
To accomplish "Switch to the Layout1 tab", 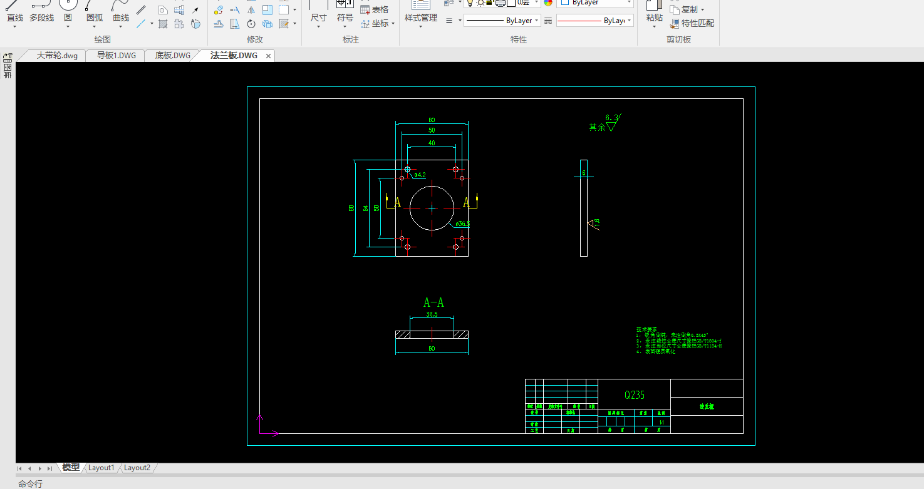I will pyautogui.click(x=101, y=468).
